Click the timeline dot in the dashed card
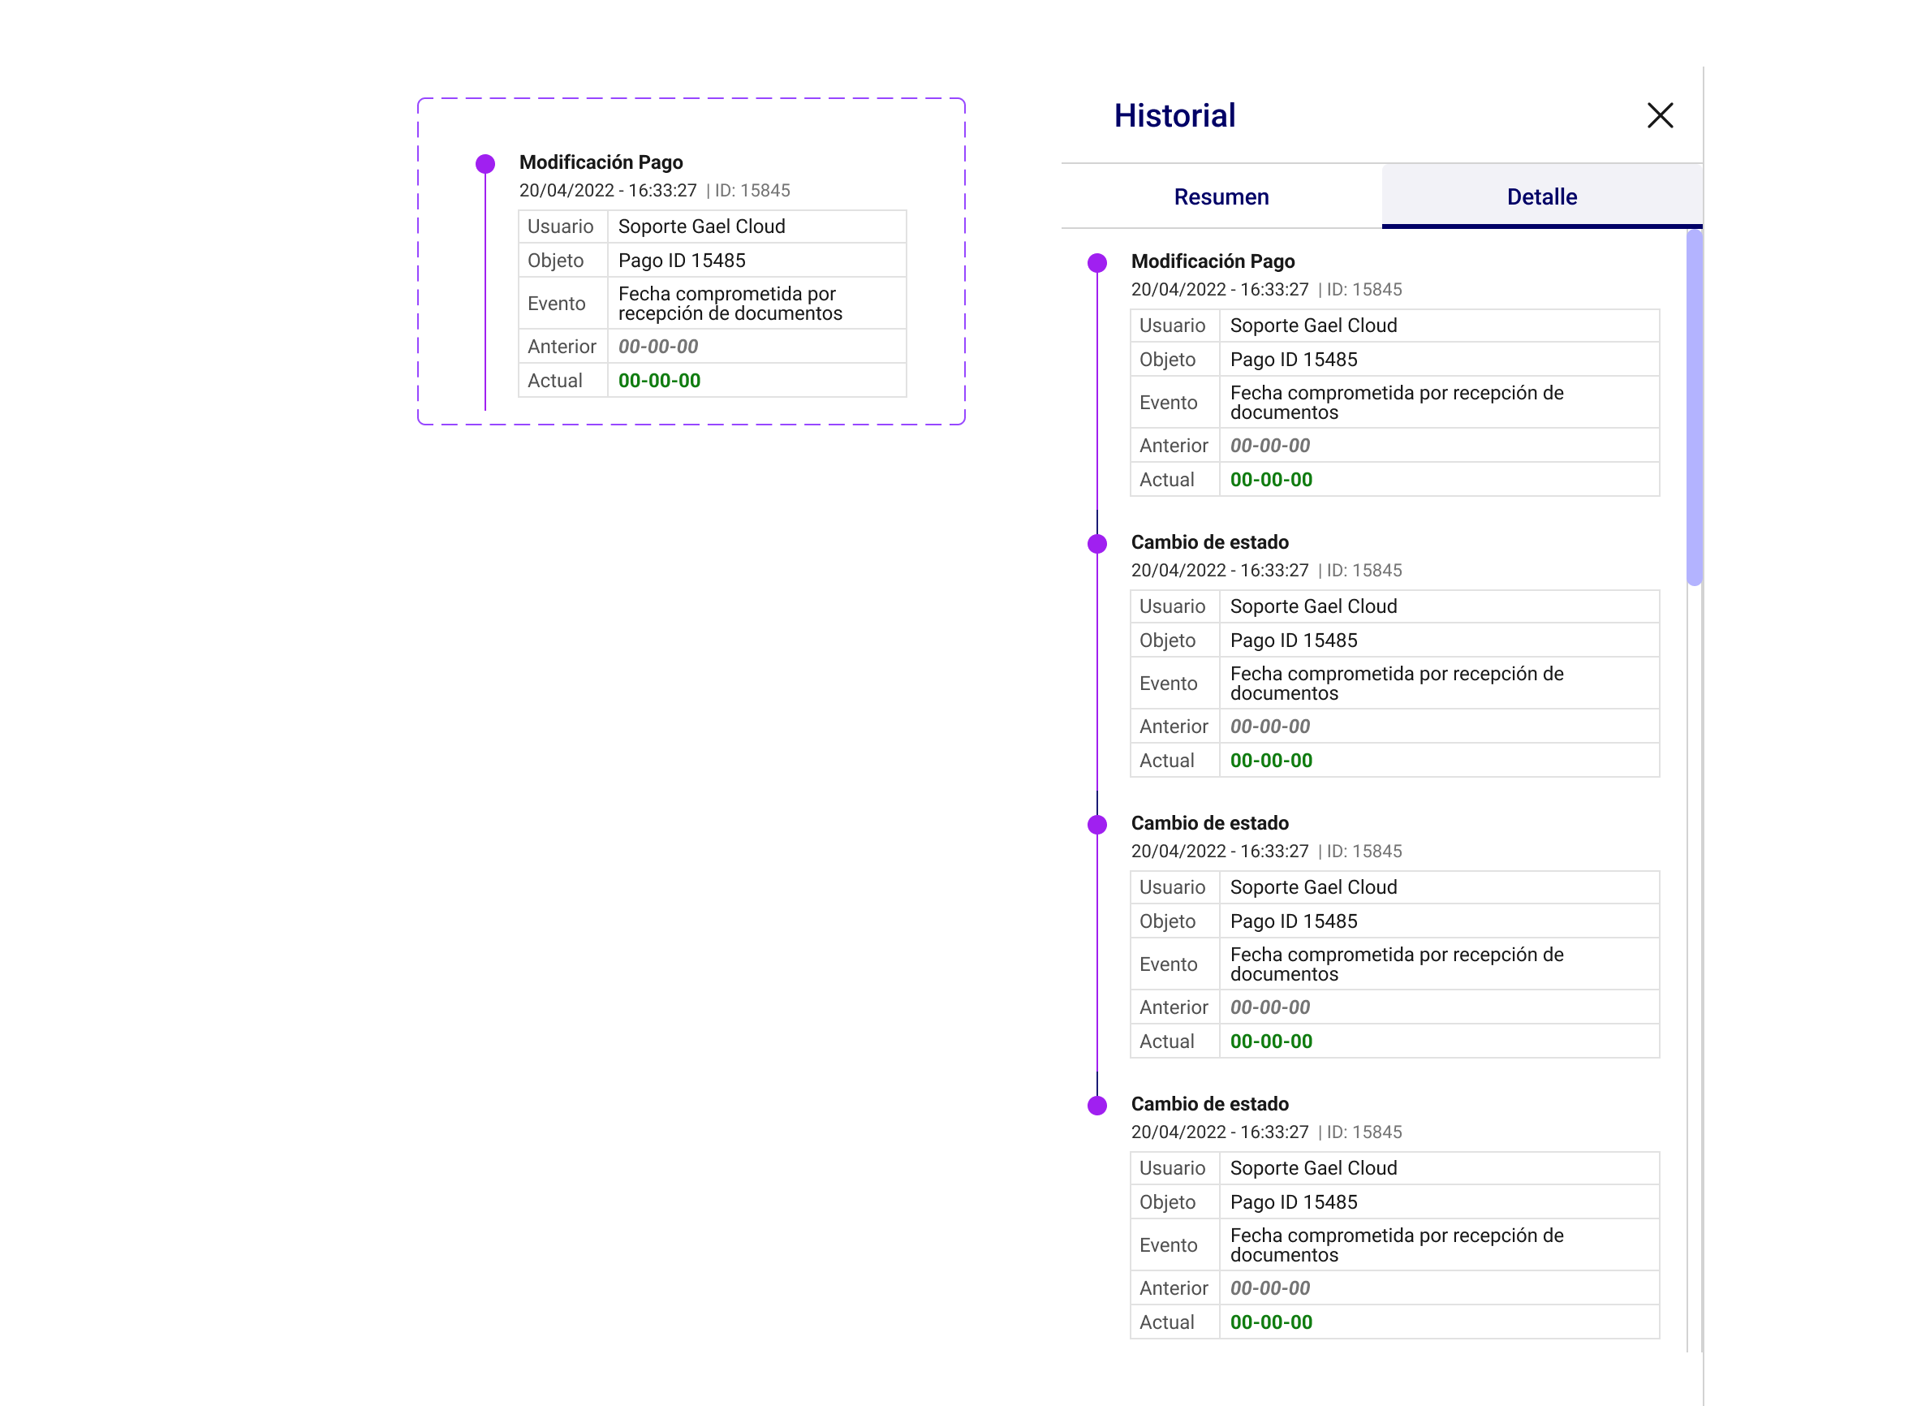The width and height of the screenshot is (1930, 1406). (x=485, y=163)
